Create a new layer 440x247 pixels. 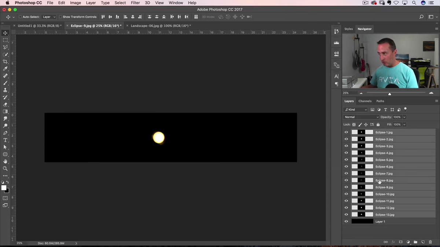pyautogui.click(x=423, y=242)
